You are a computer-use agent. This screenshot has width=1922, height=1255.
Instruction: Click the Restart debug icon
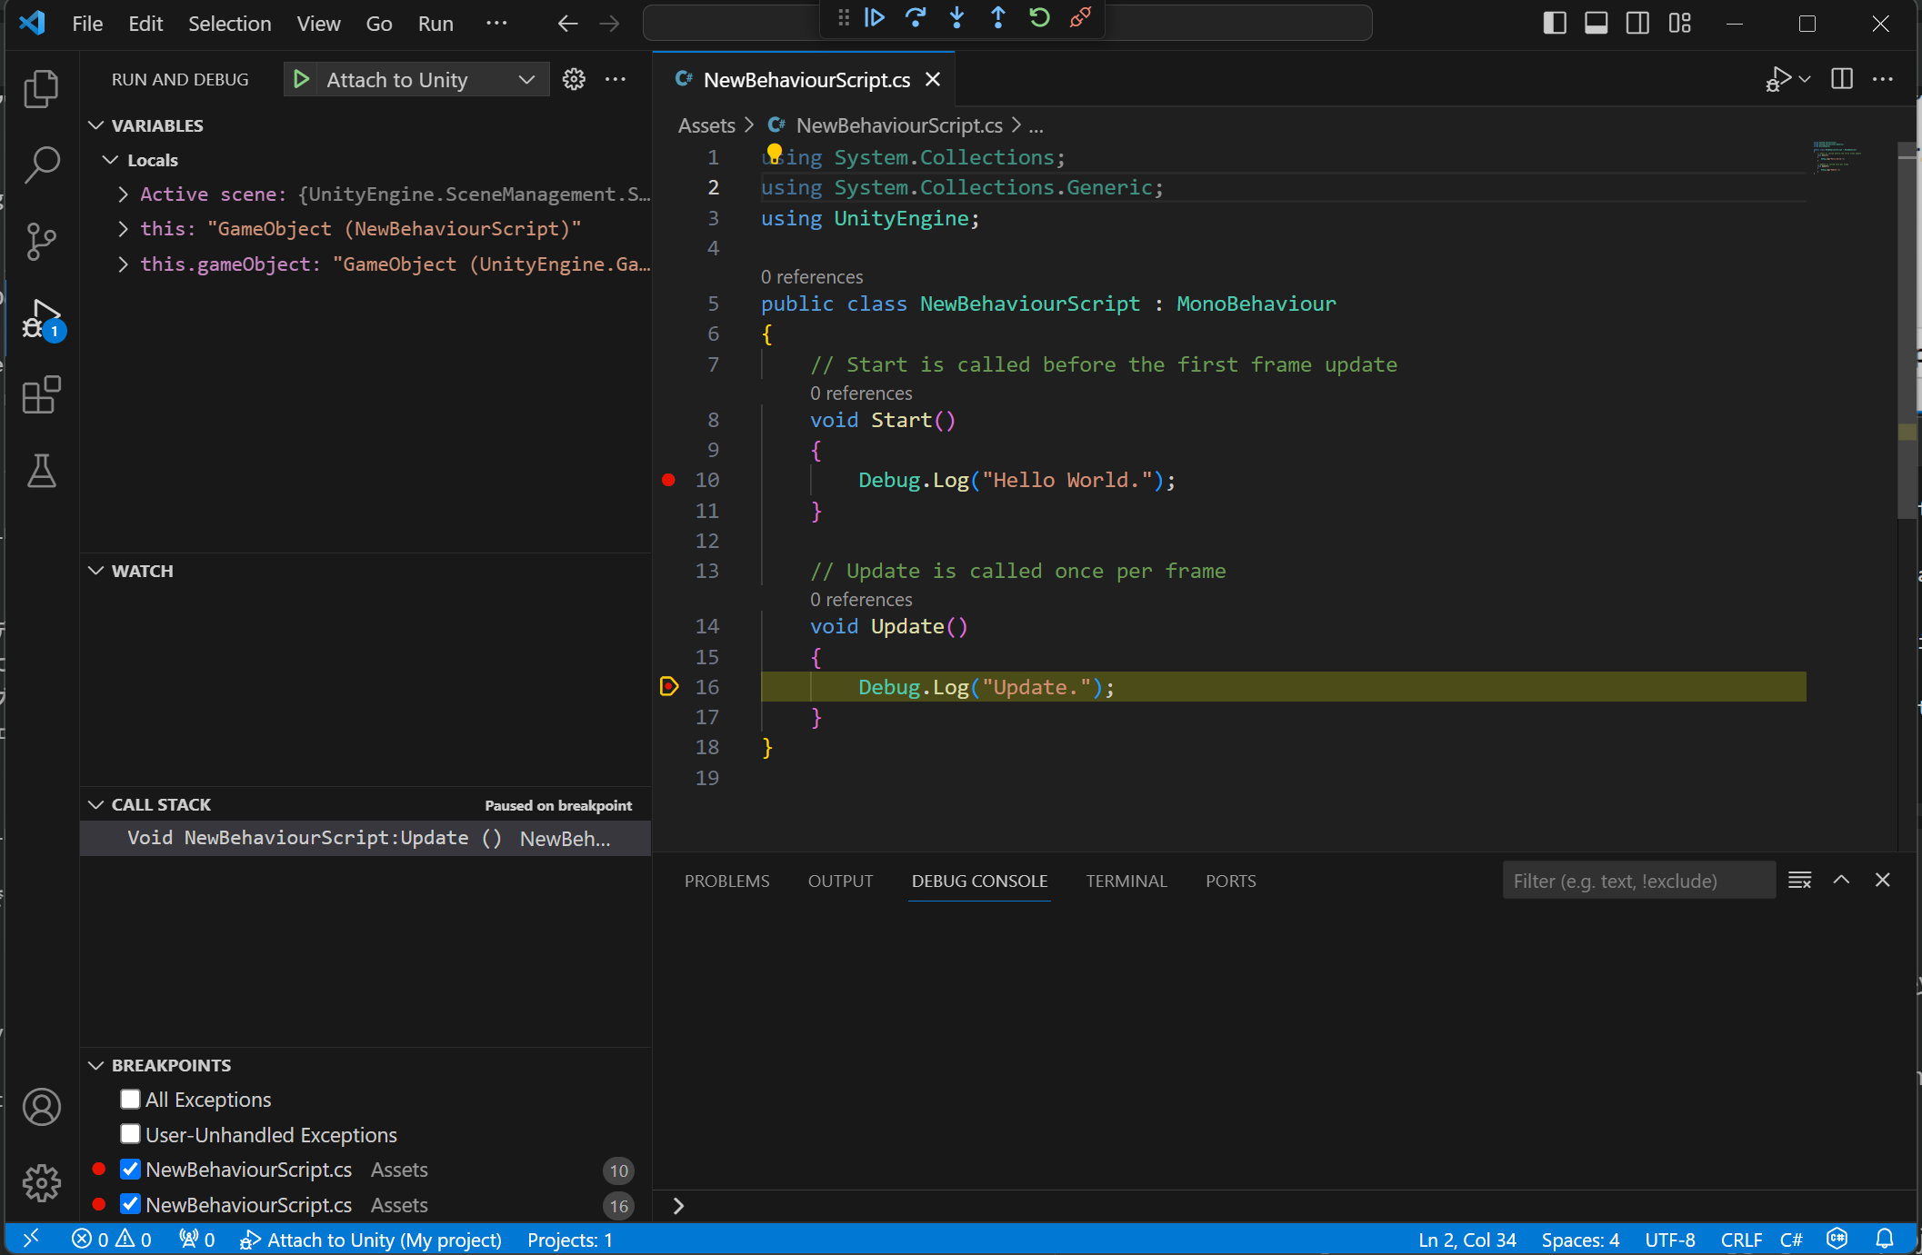1039,17
